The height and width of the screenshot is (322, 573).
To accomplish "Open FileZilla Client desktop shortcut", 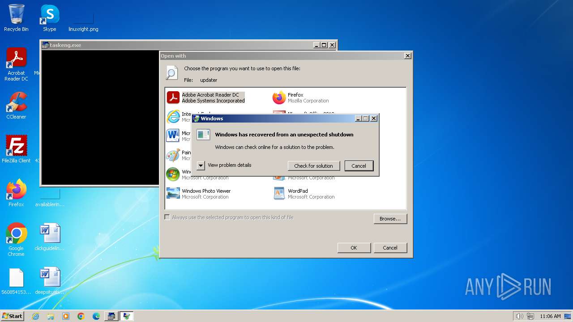I will [16, 149].
